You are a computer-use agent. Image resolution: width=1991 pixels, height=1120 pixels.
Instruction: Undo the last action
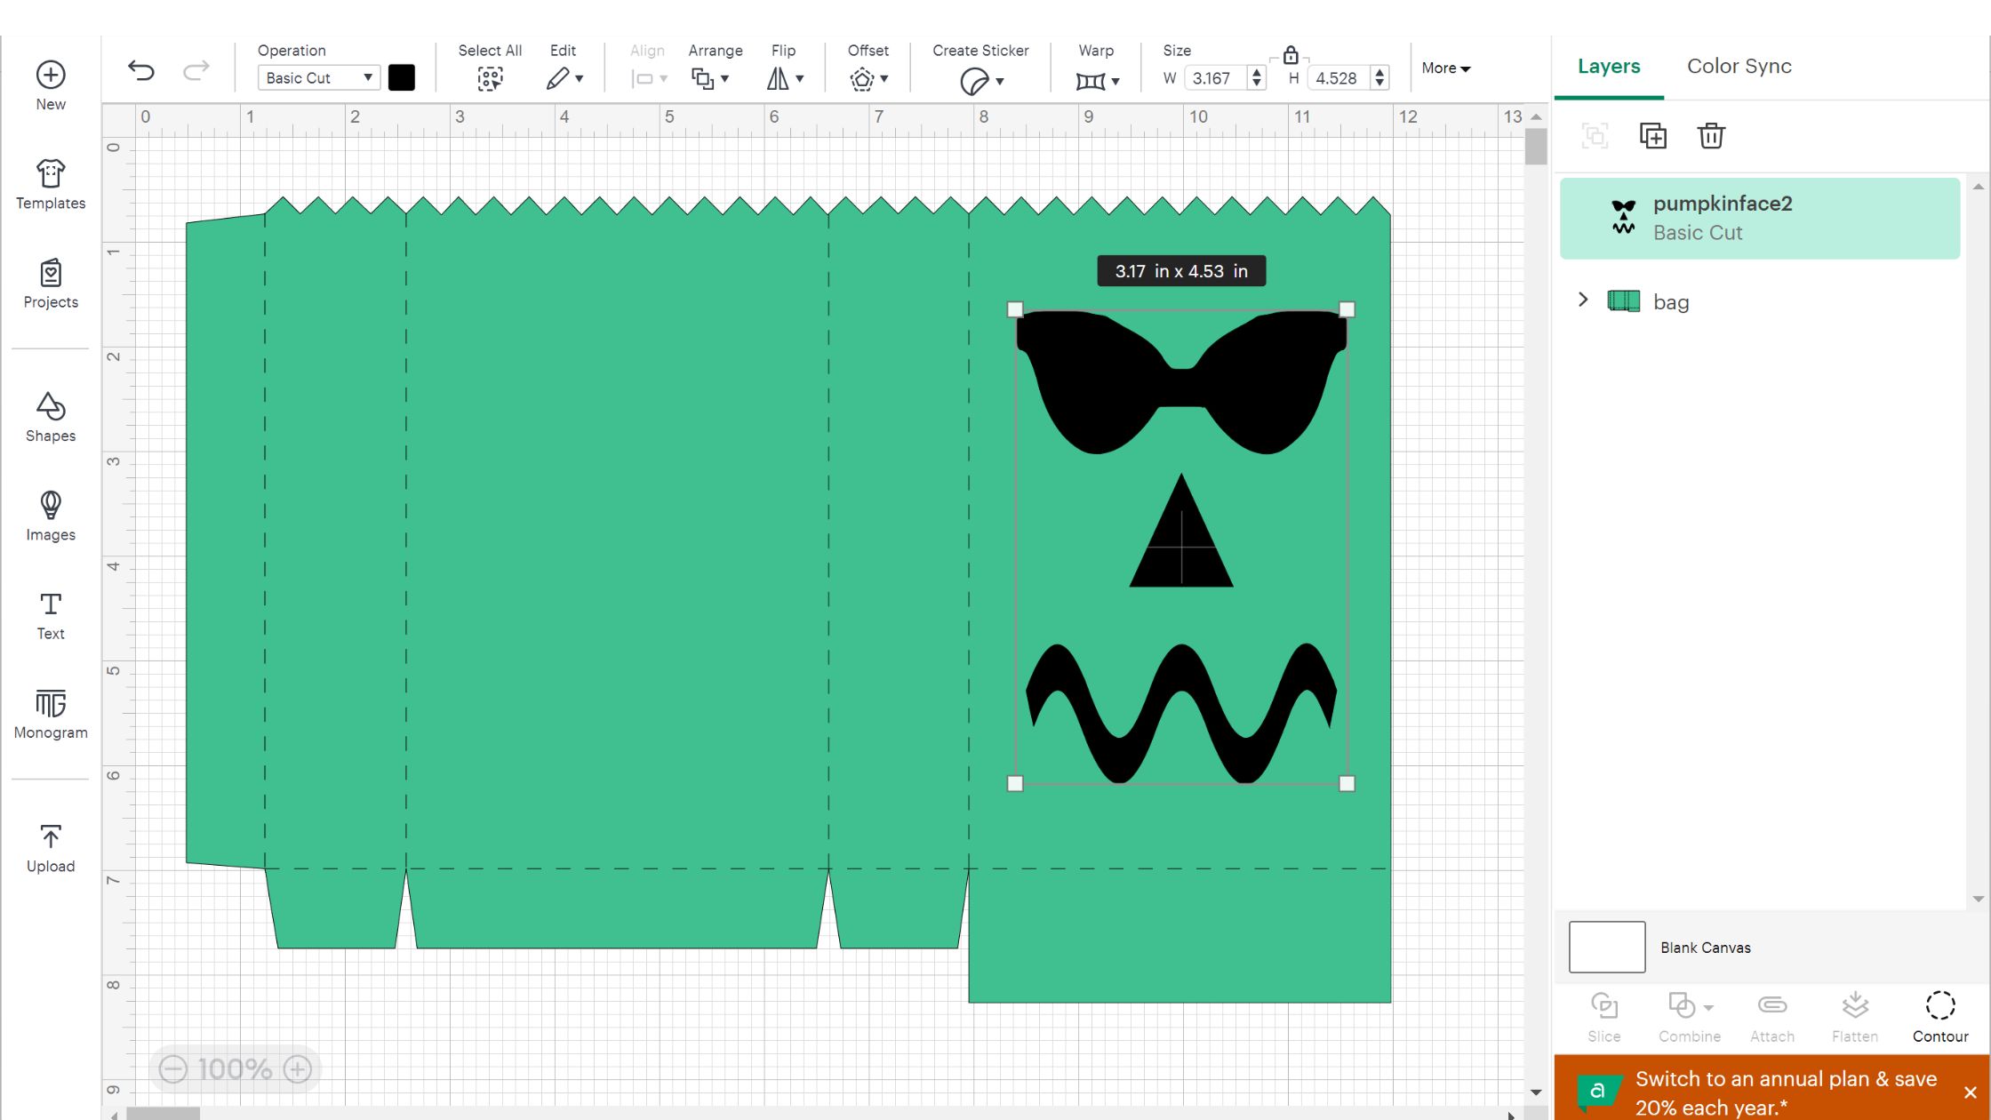(141, 69)
